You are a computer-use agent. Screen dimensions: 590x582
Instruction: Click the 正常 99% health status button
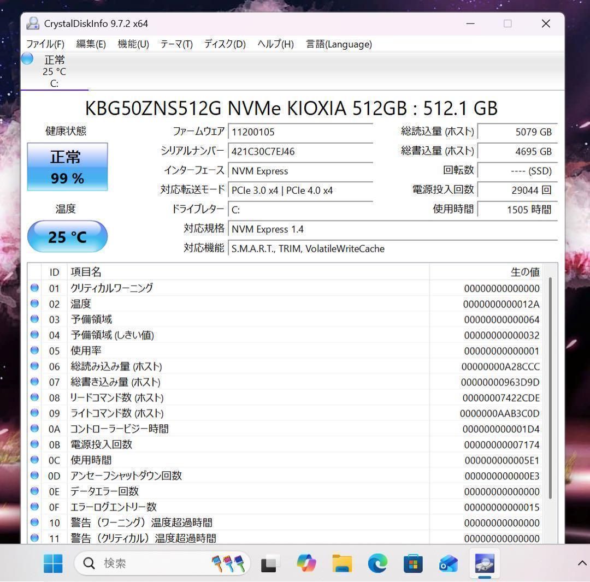pyautogui.click(x=67, y=167)
